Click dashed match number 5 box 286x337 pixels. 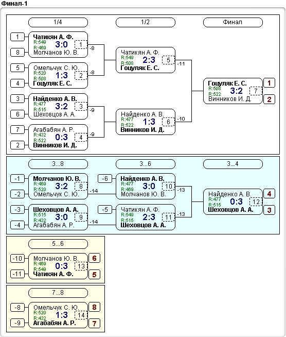click(x=168, y=60)
